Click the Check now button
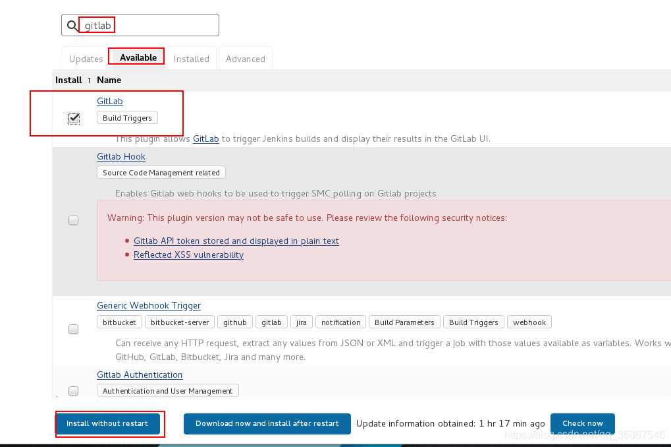Viewport: 671px width, 447px height. [582, 423]
